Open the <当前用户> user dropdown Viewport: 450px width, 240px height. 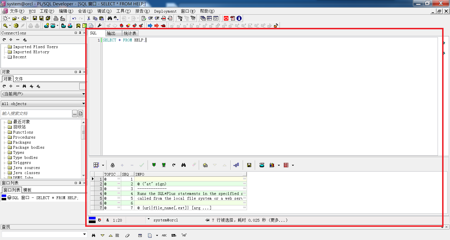(84, 94)
